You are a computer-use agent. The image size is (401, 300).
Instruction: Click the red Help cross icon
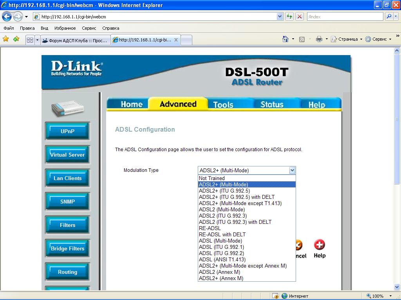point(320,245)
